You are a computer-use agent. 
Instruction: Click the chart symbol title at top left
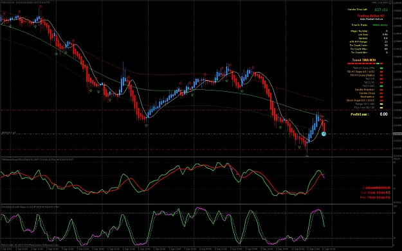point(26,3)
